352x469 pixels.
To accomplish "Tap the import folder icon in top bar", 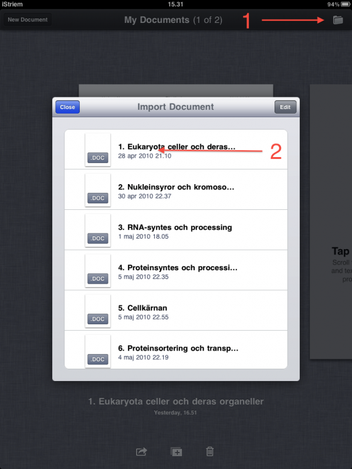I will 338,20.
